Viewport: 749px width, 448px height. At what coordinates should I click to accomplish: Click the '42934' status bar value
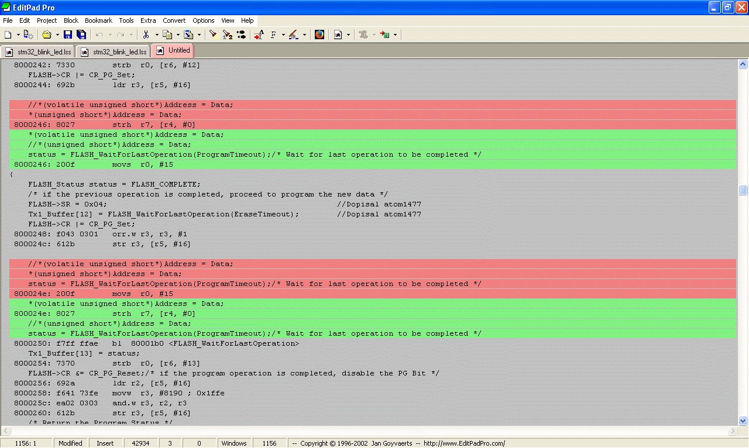(x=140, y=443)
